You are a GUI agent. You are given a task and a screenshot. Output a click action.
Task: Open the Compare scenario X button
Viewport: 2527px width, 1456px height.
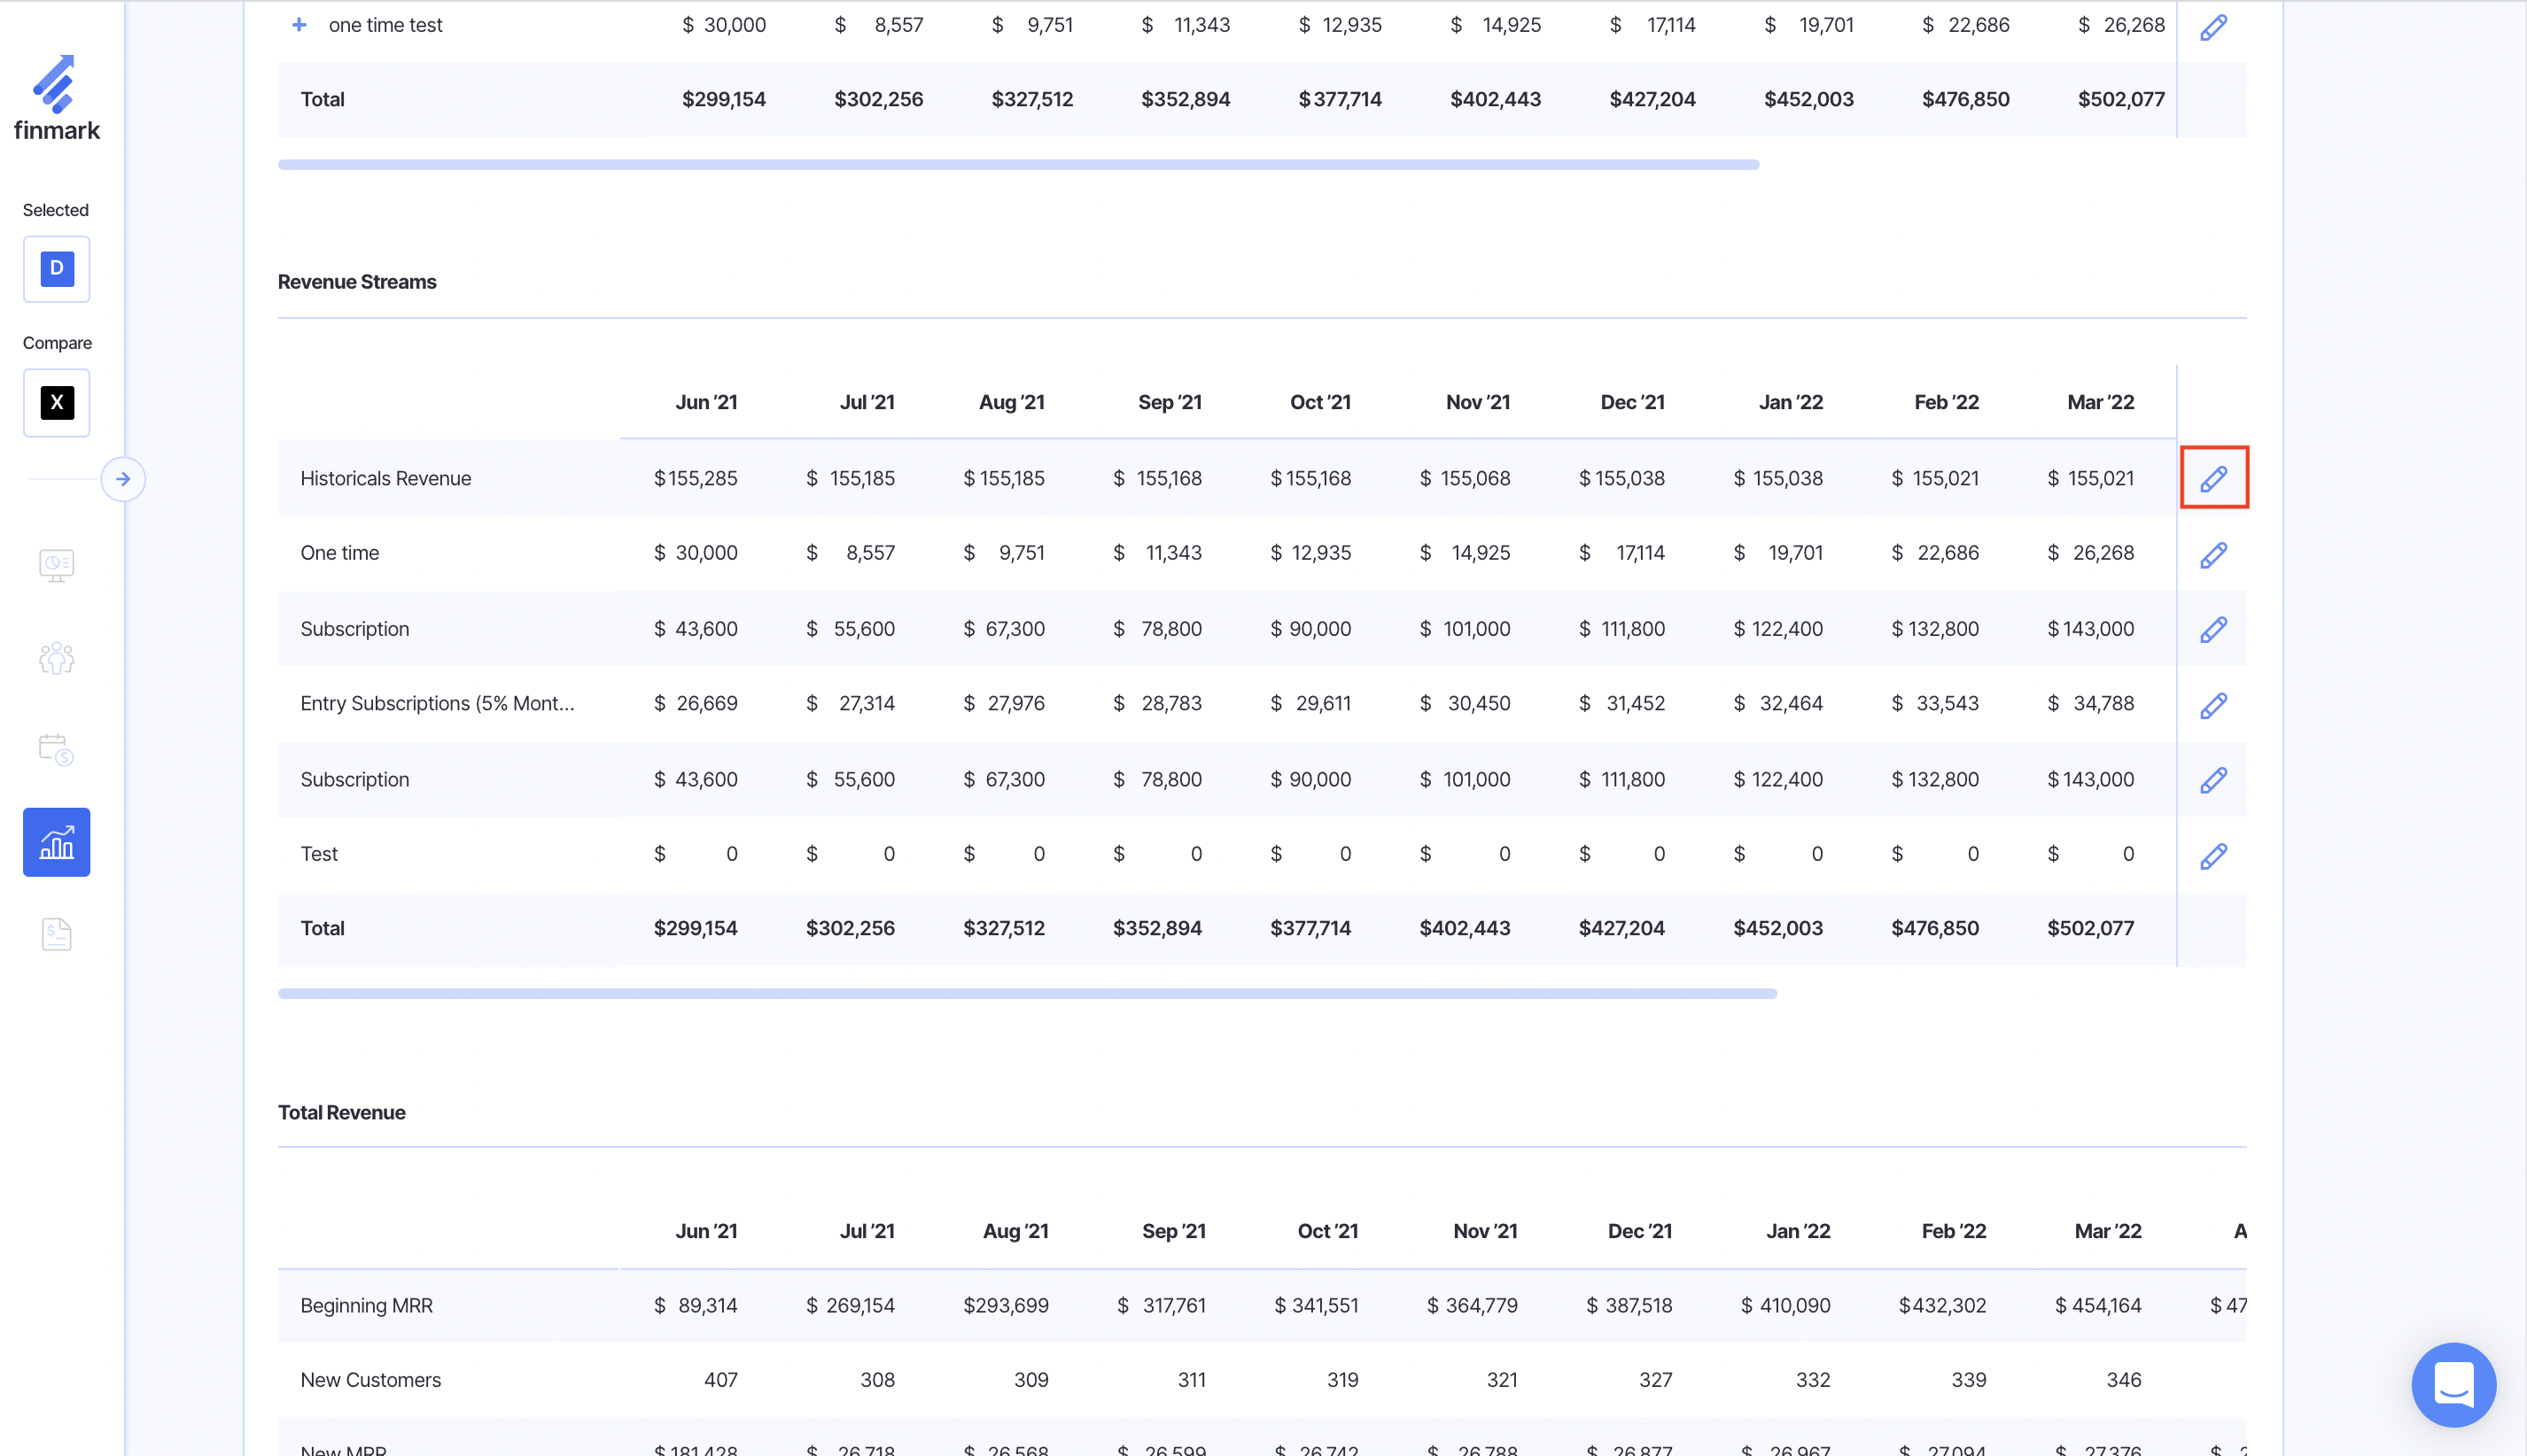(x=56, y=402)
